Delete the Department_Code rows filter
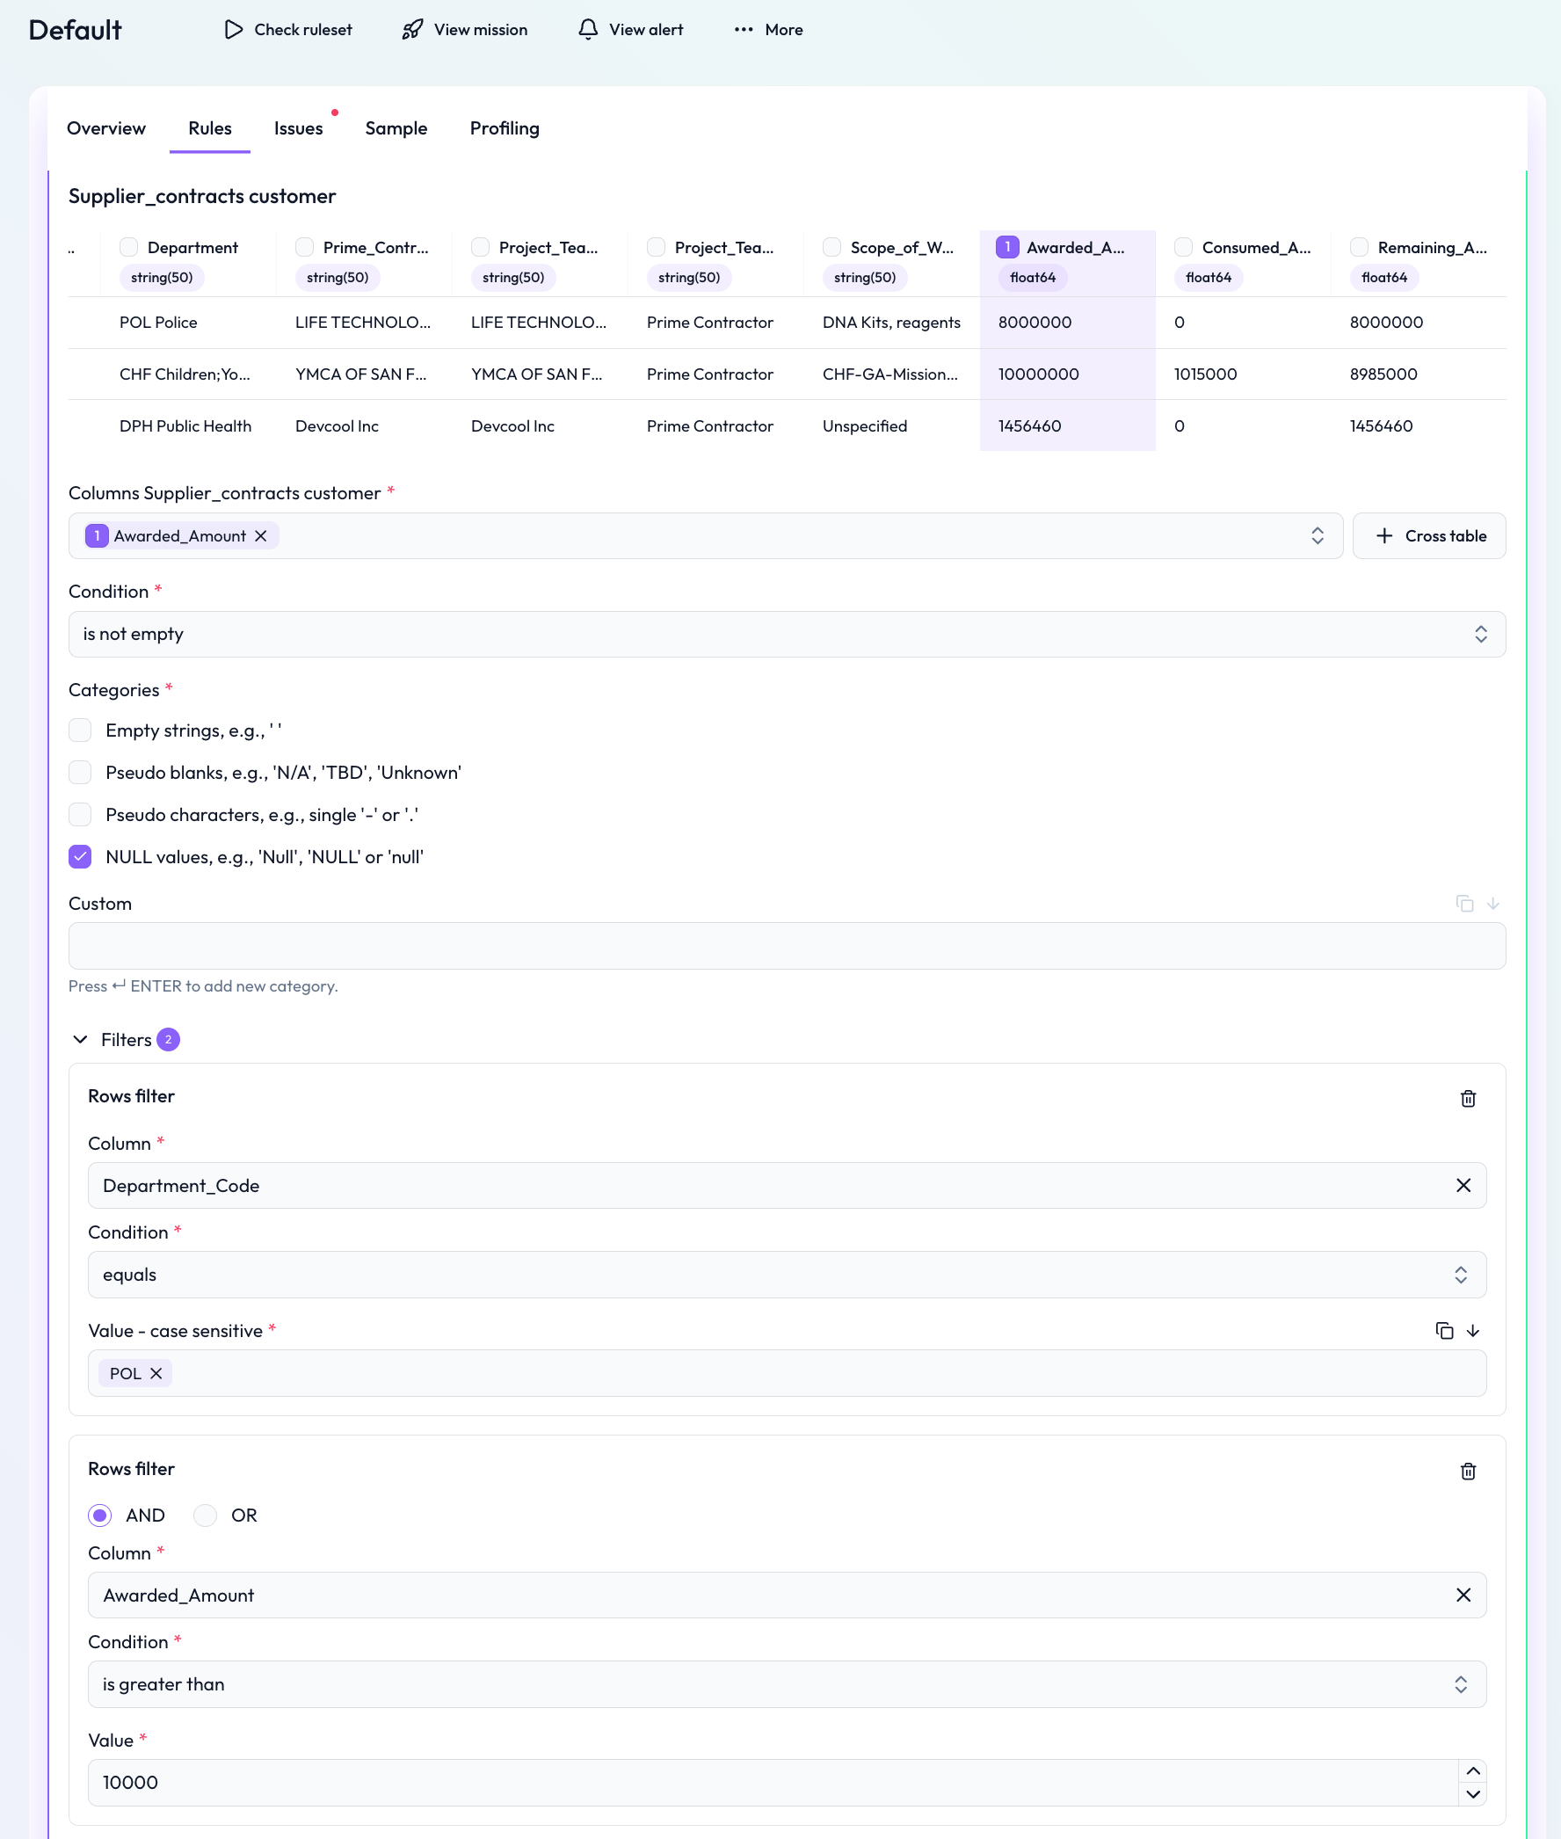The width and height of the screenshot is (1561, 1839). (x=1468, y=1098)
